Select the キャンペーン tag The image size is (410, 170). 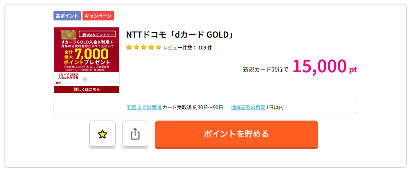[x=98, y=16]
